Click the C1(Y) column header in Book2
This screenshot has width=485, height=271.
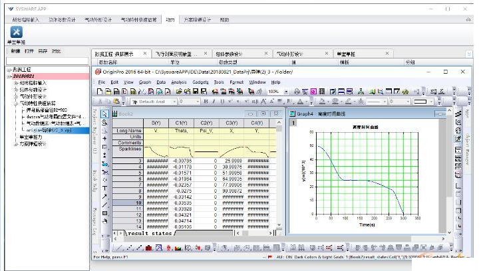tap(181, 123)
